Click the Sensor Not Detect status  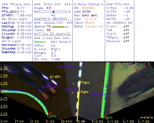(x=53, y=42)
